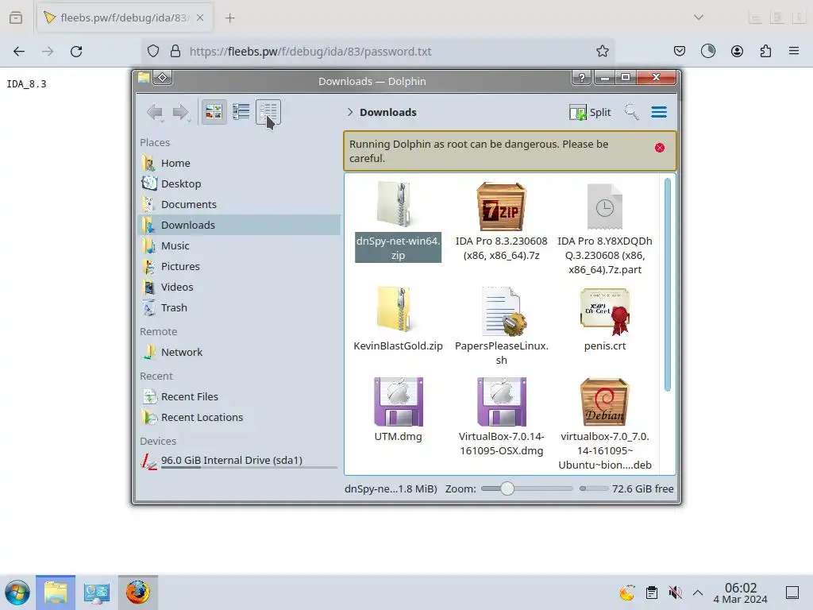Screen dimensions: 813x610
Task: List all Firefox tabs dropdown
Action: 699,17
